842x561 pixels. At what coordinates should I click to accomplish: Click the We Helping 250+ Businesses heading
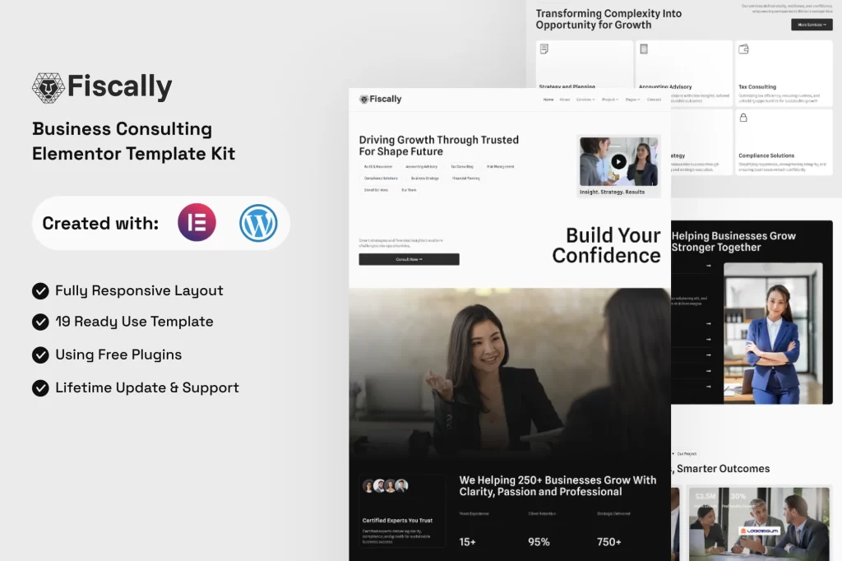557,486
